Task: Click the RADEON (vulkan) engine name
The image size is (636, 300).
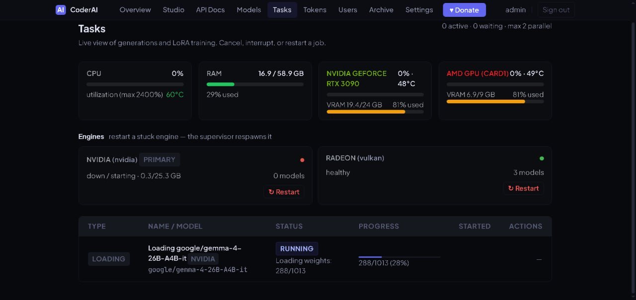Action: click(x=355, y=158)
